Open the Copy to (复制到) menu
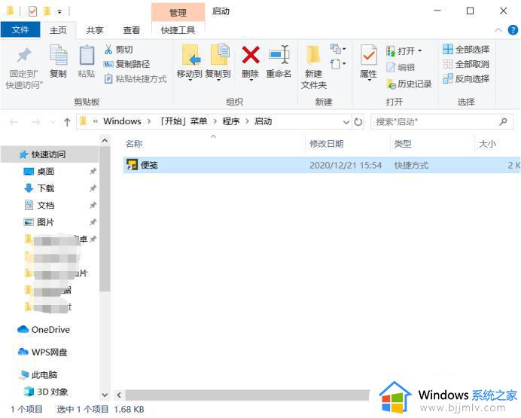The height and width of the screenshot is (418, 521). [x=218, y=62]
